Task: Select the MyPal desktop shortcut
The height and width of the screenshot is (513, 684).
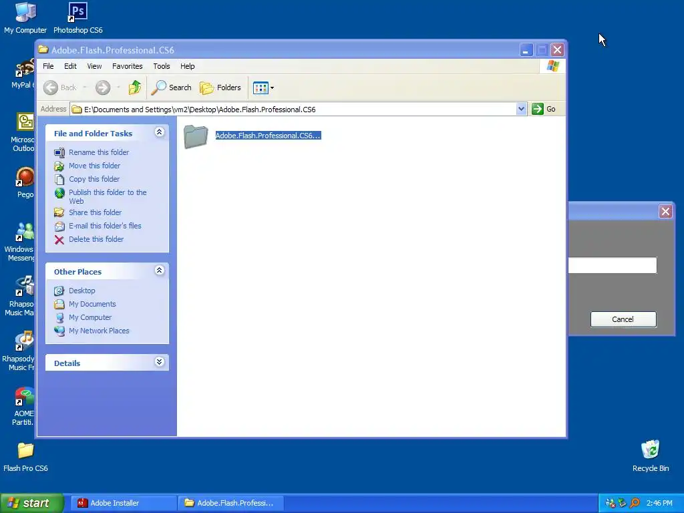Action: click(x=23, y=74)
